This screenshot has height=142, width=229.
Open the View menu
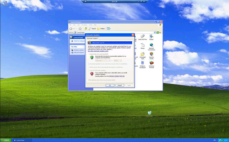[78, 25]
